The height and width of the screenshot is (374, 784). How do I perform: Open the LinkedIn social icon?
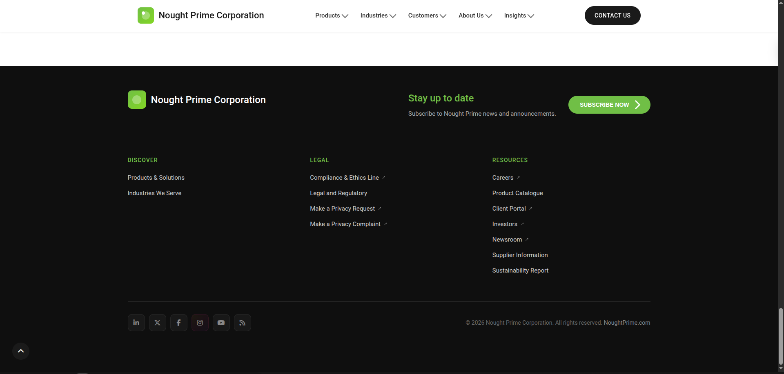pyautogui.click(x=136, y=322)
